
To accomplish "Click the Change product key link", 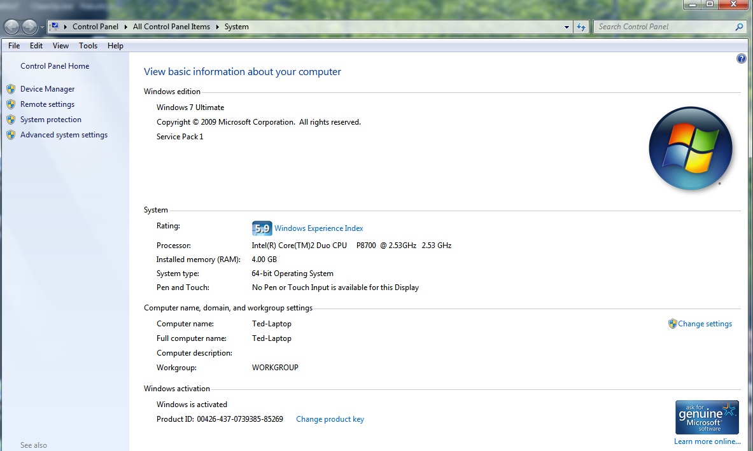I will point(330,419).
